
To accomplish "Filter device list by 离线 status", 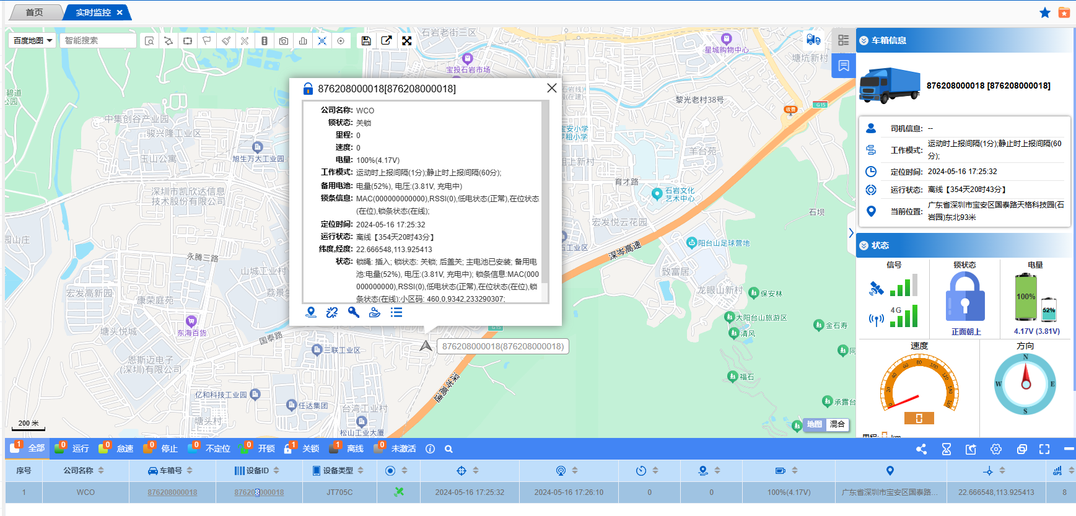I will point(348,448).
